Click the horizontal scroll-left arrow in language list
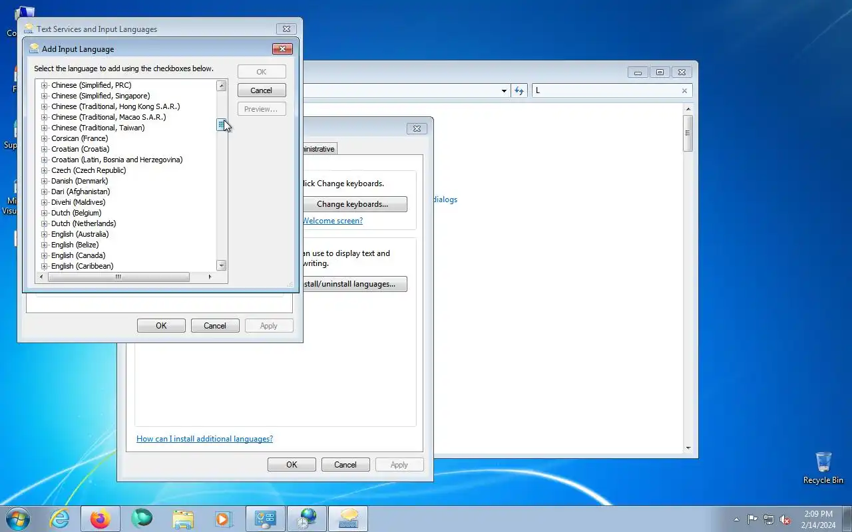The image size is (852, 532). [42, 277]
